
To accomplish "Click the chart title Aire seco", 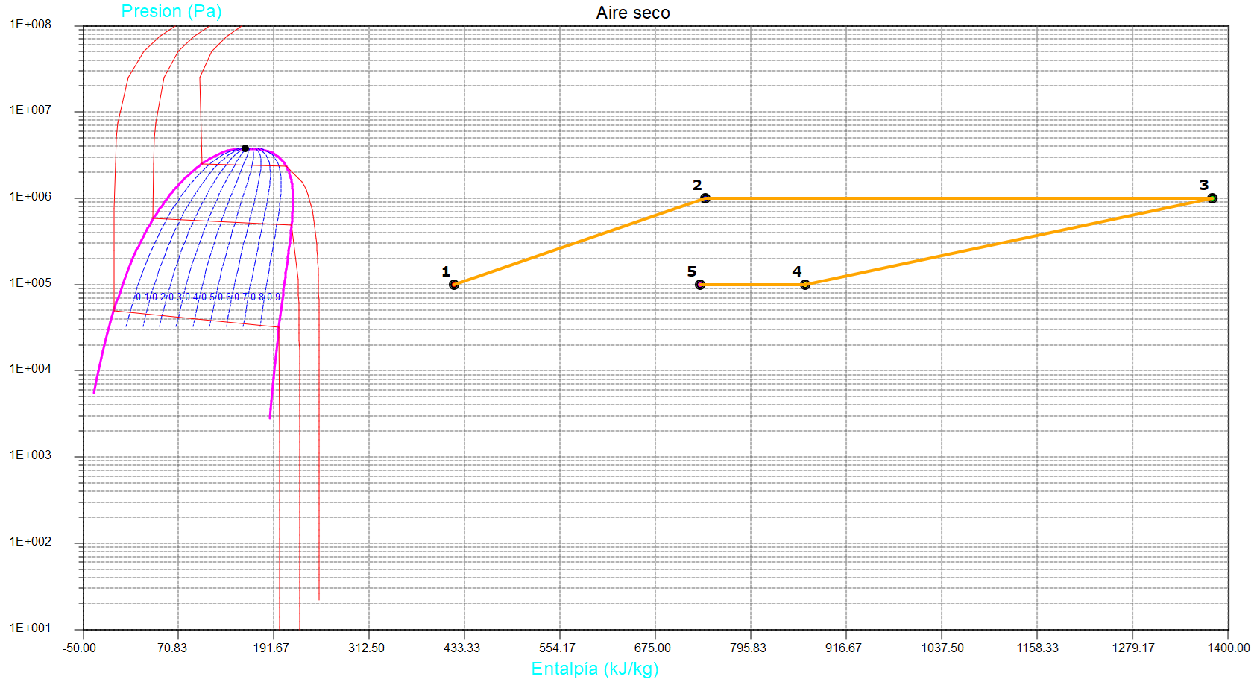I will [632, 13].
